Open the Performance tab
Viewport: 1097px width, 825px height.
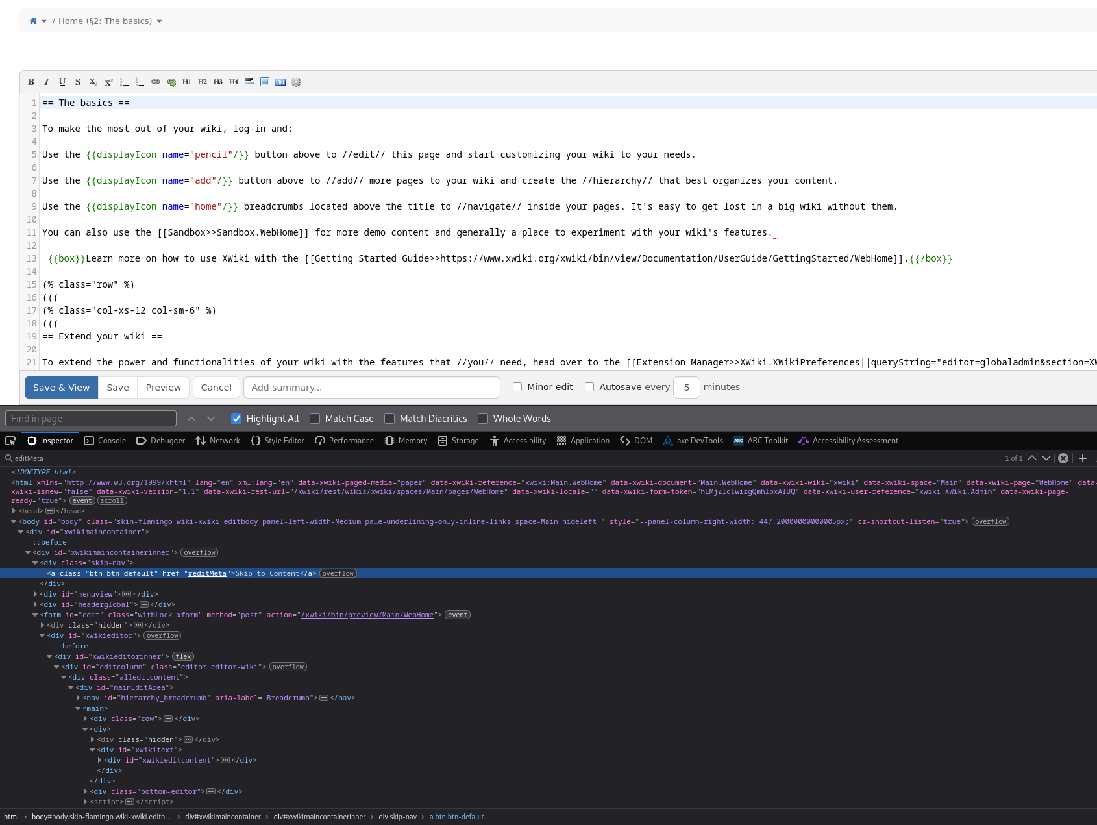pos(345,441)
